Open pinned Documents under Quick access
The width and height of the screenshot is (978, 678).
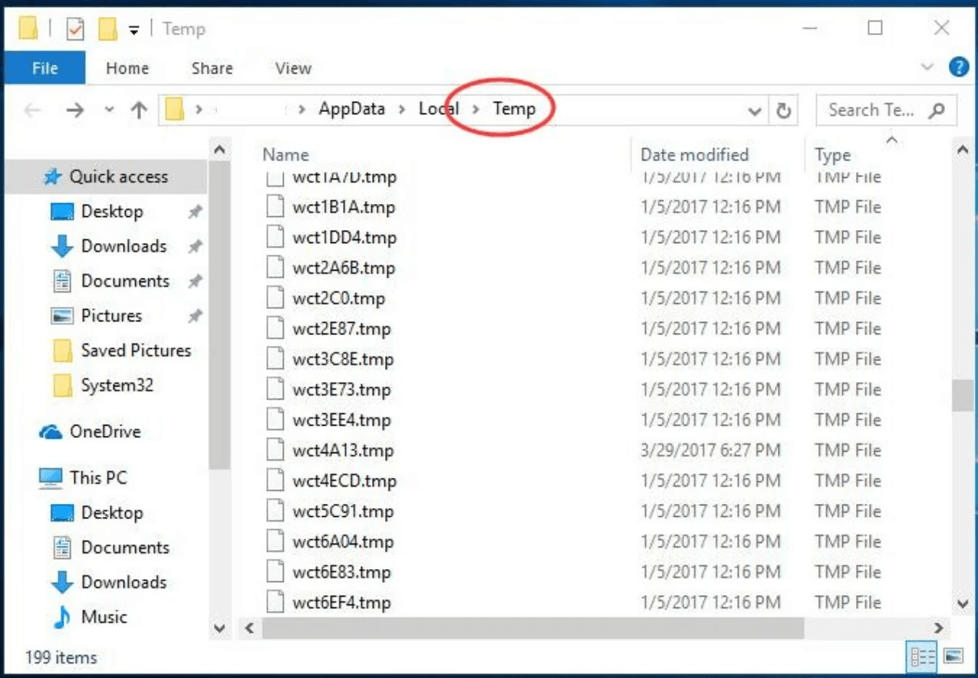click(125, 281)
